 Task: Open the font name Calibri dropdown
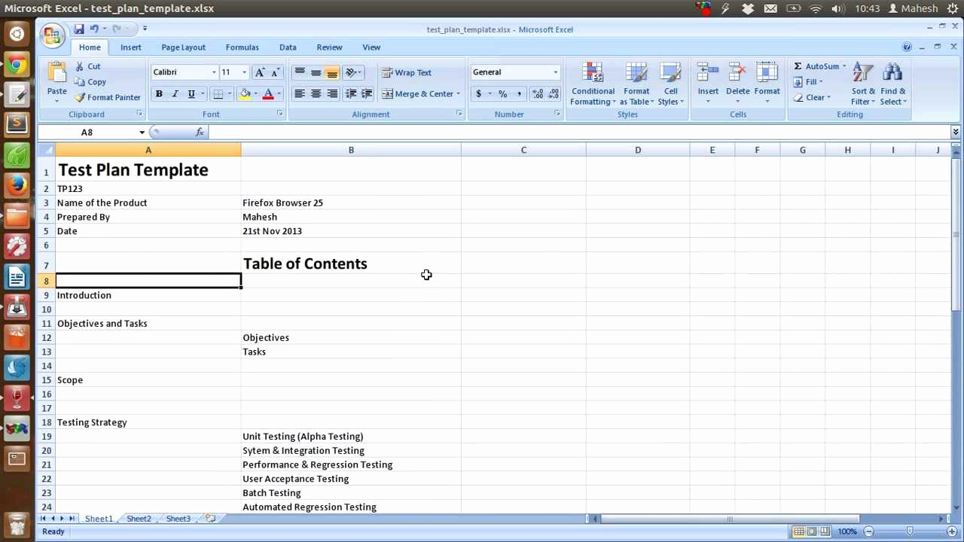pyautogui.click(x=214, y=72)
